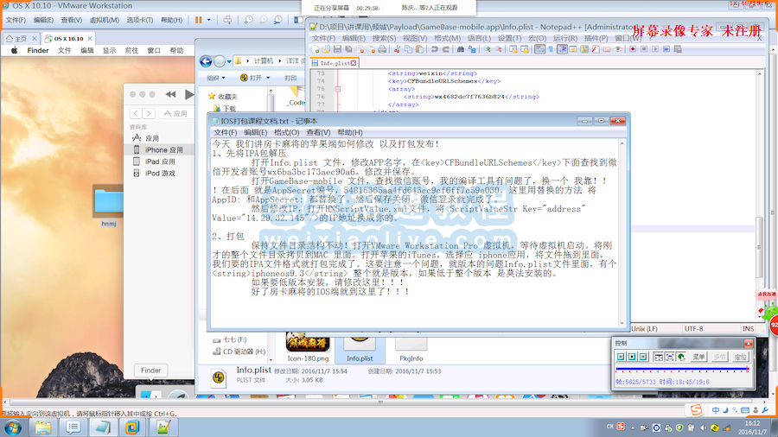Toggle the Chinese/English input mode indicator
This screenshot has width=778, height=437.
609,427
